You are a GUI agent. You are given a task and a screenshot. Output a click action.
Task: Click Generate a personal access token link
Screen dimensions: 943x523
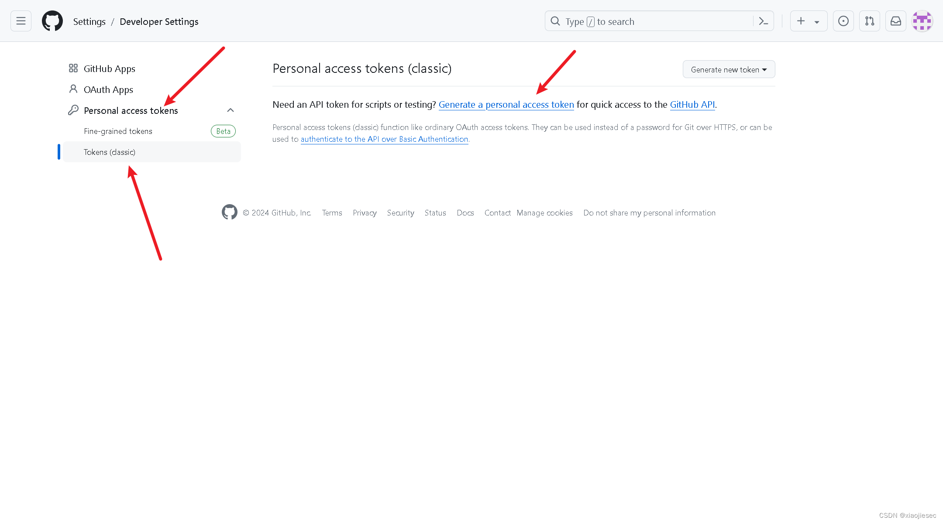[506, 105]
